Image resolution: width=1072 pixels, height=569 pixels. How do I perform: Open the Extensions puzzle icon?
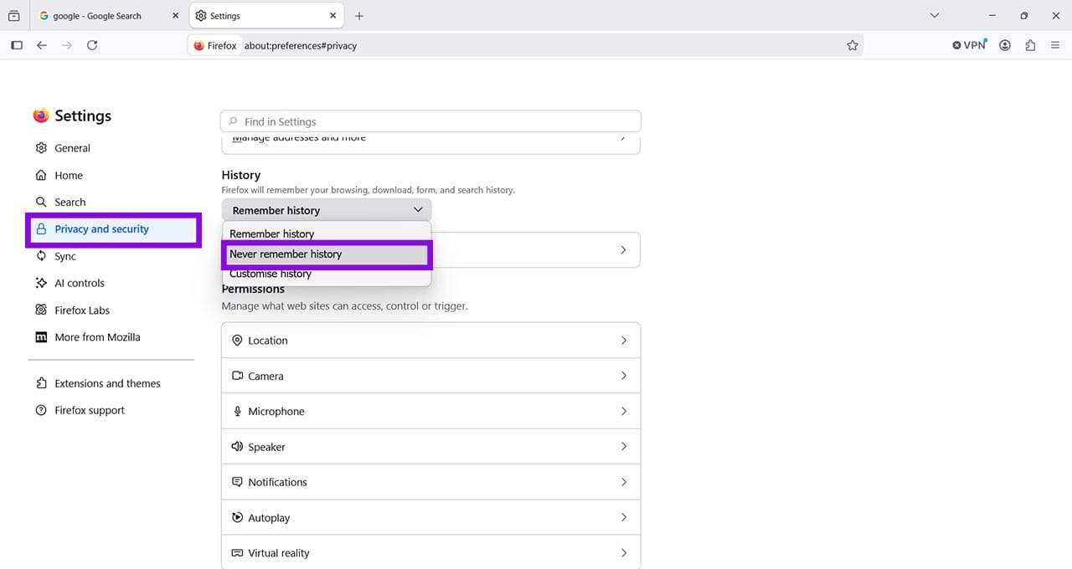(x=1030, y=45)
